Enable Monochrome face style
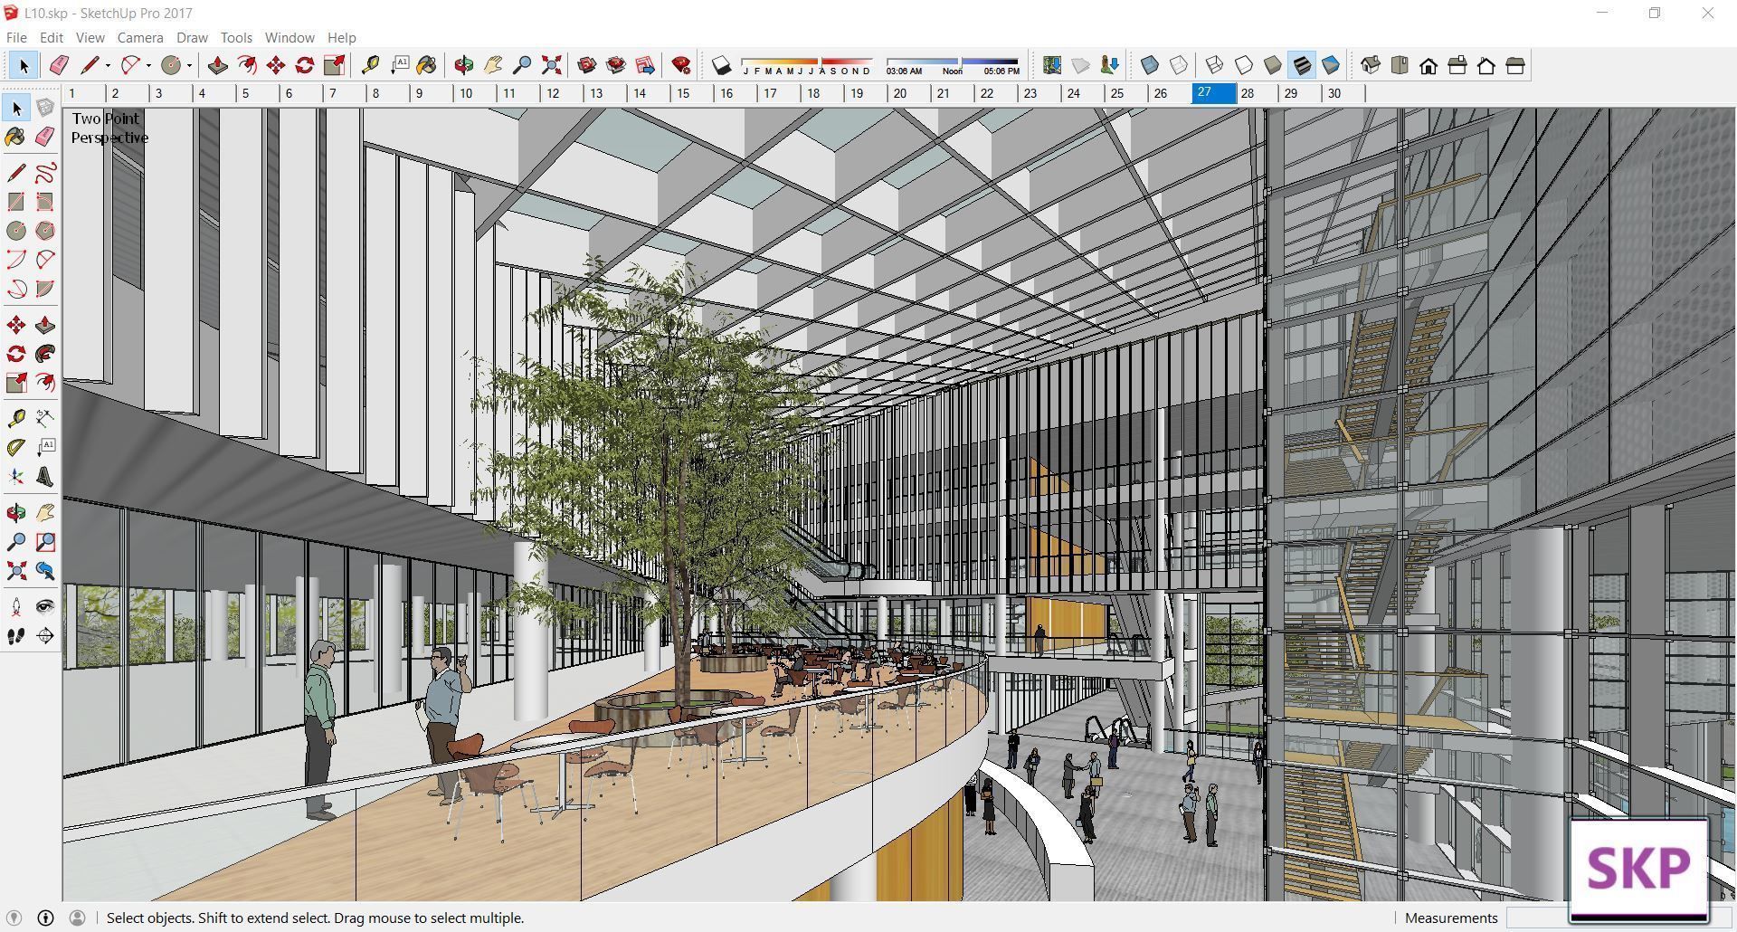Screen dimensions: 1737x932 coord(1331,65)
